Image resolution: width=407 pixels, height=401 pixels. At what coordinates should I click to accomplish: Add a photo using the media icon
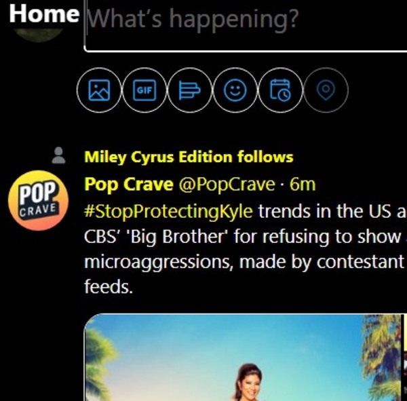[100, 90]
